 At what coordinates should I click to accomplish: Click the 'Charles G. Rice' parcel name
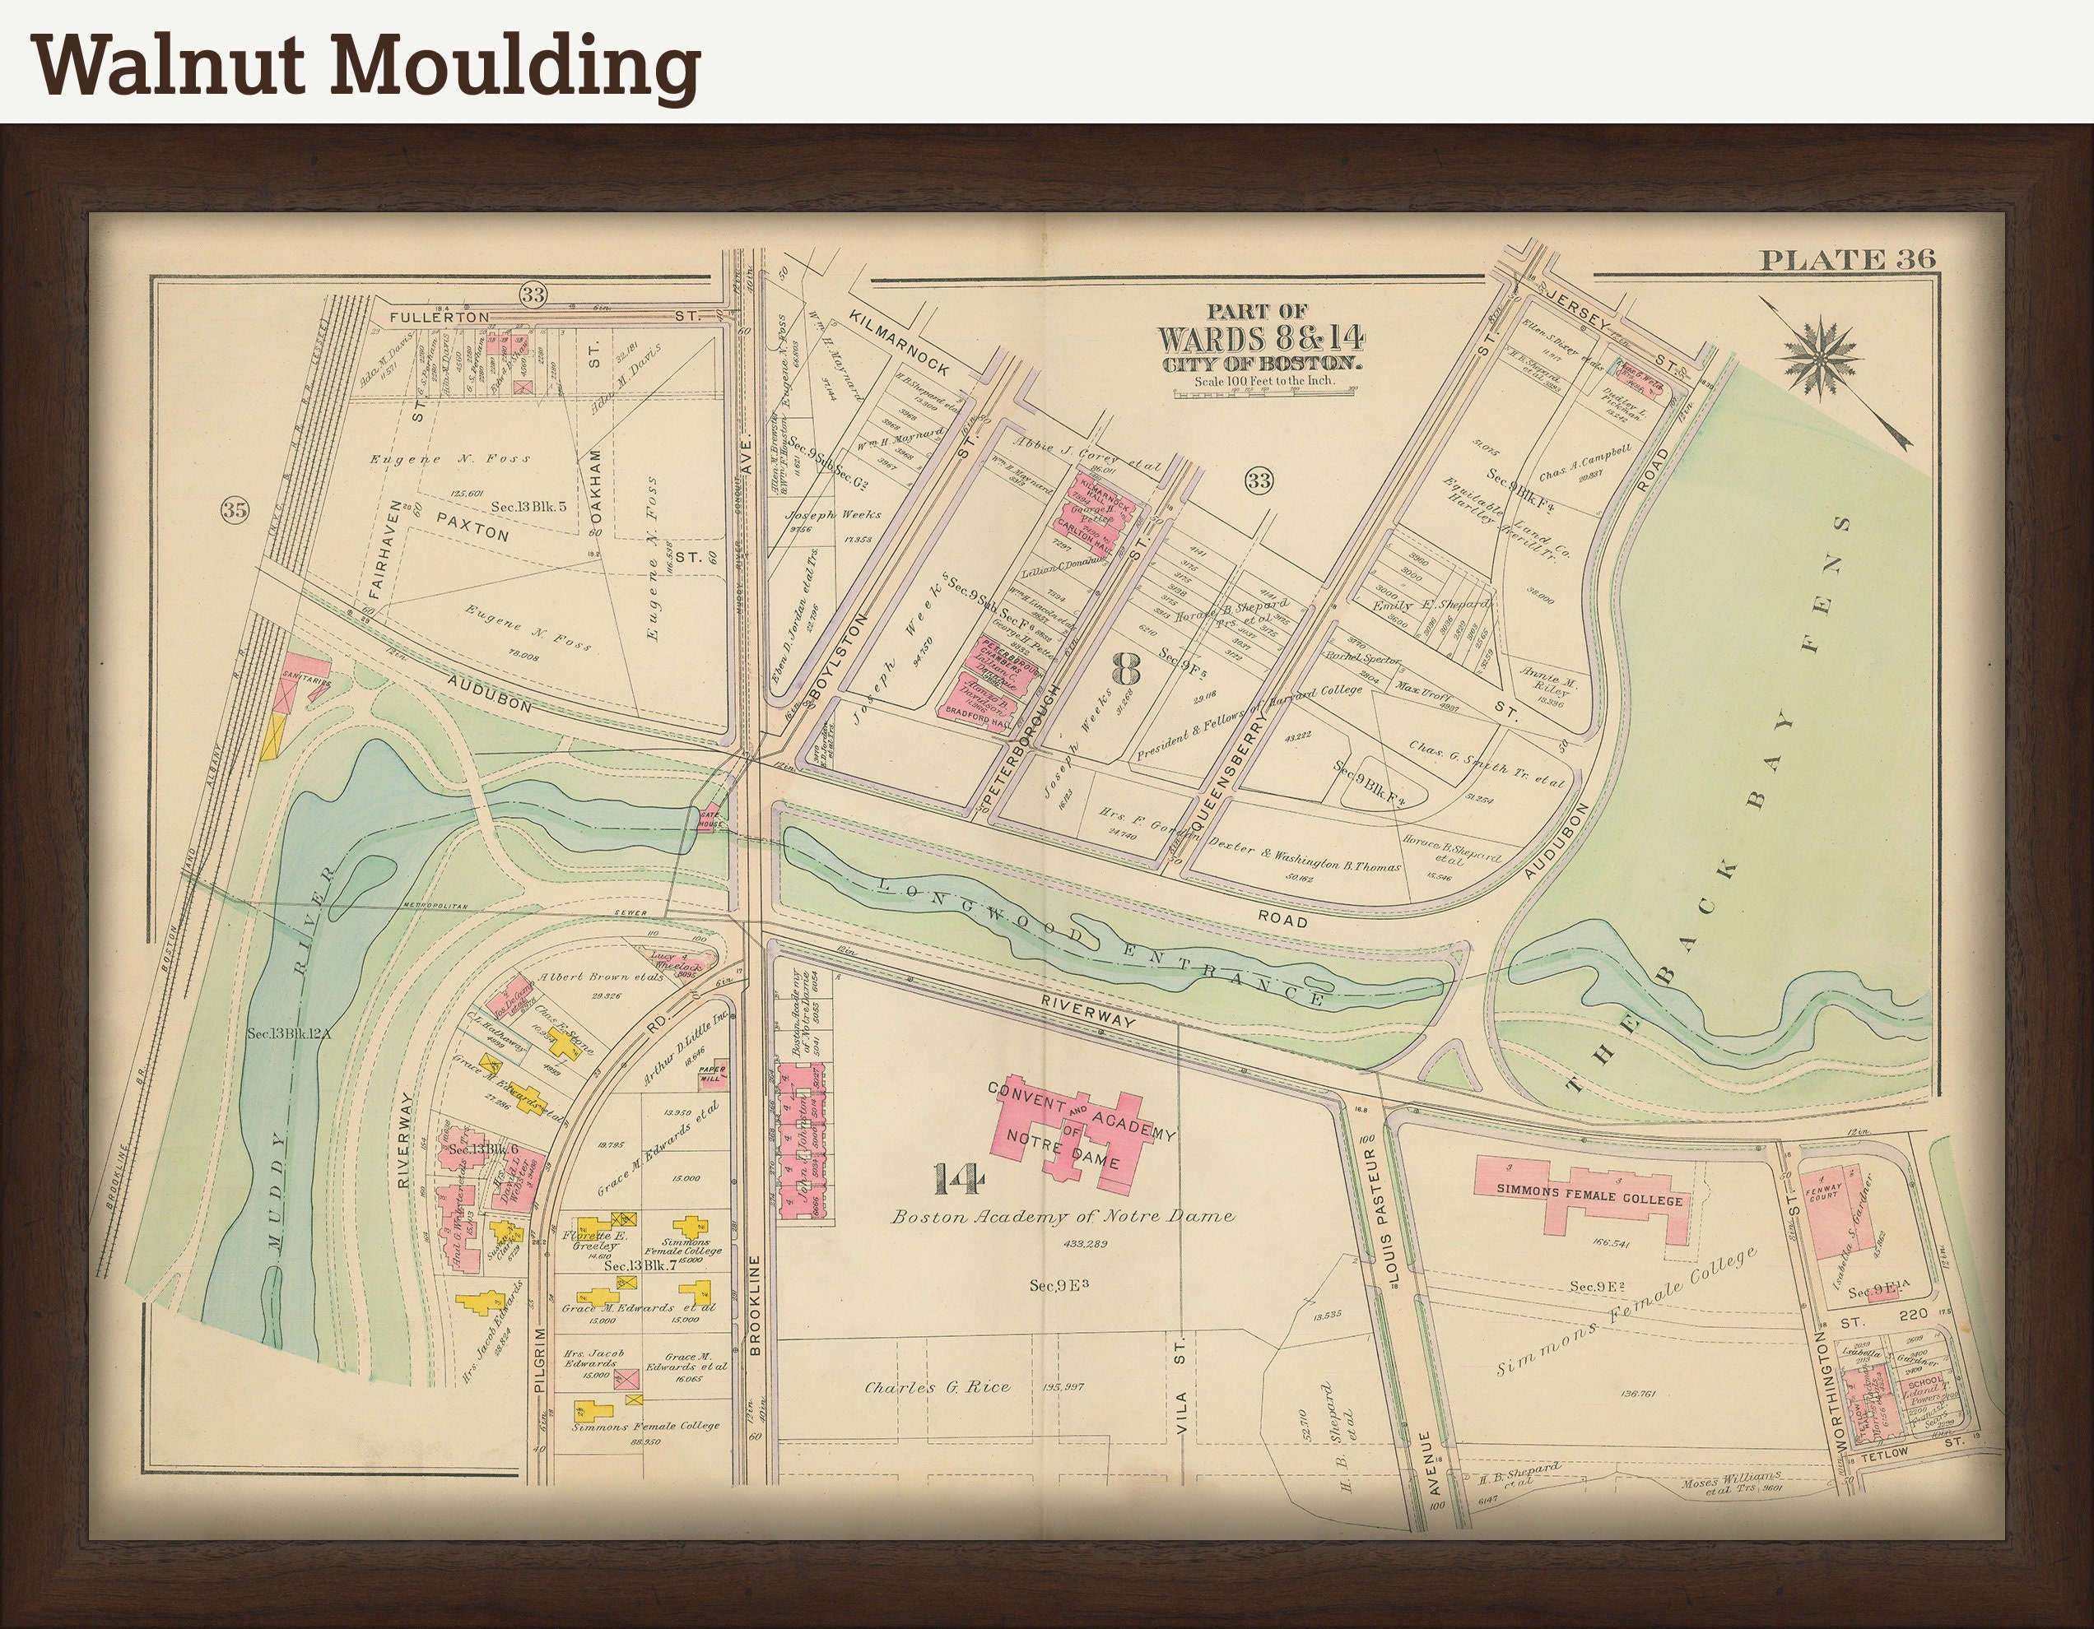tap(937, 1386)
